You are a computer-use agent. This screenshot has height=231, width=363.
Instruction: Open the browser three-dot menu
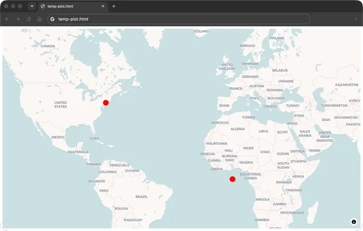(x=356, y=19)
